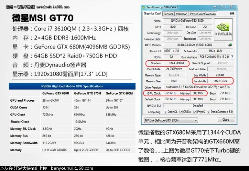Click the NVIDIA High-End Mobile GPU Specifications header

tap(72, 86)
